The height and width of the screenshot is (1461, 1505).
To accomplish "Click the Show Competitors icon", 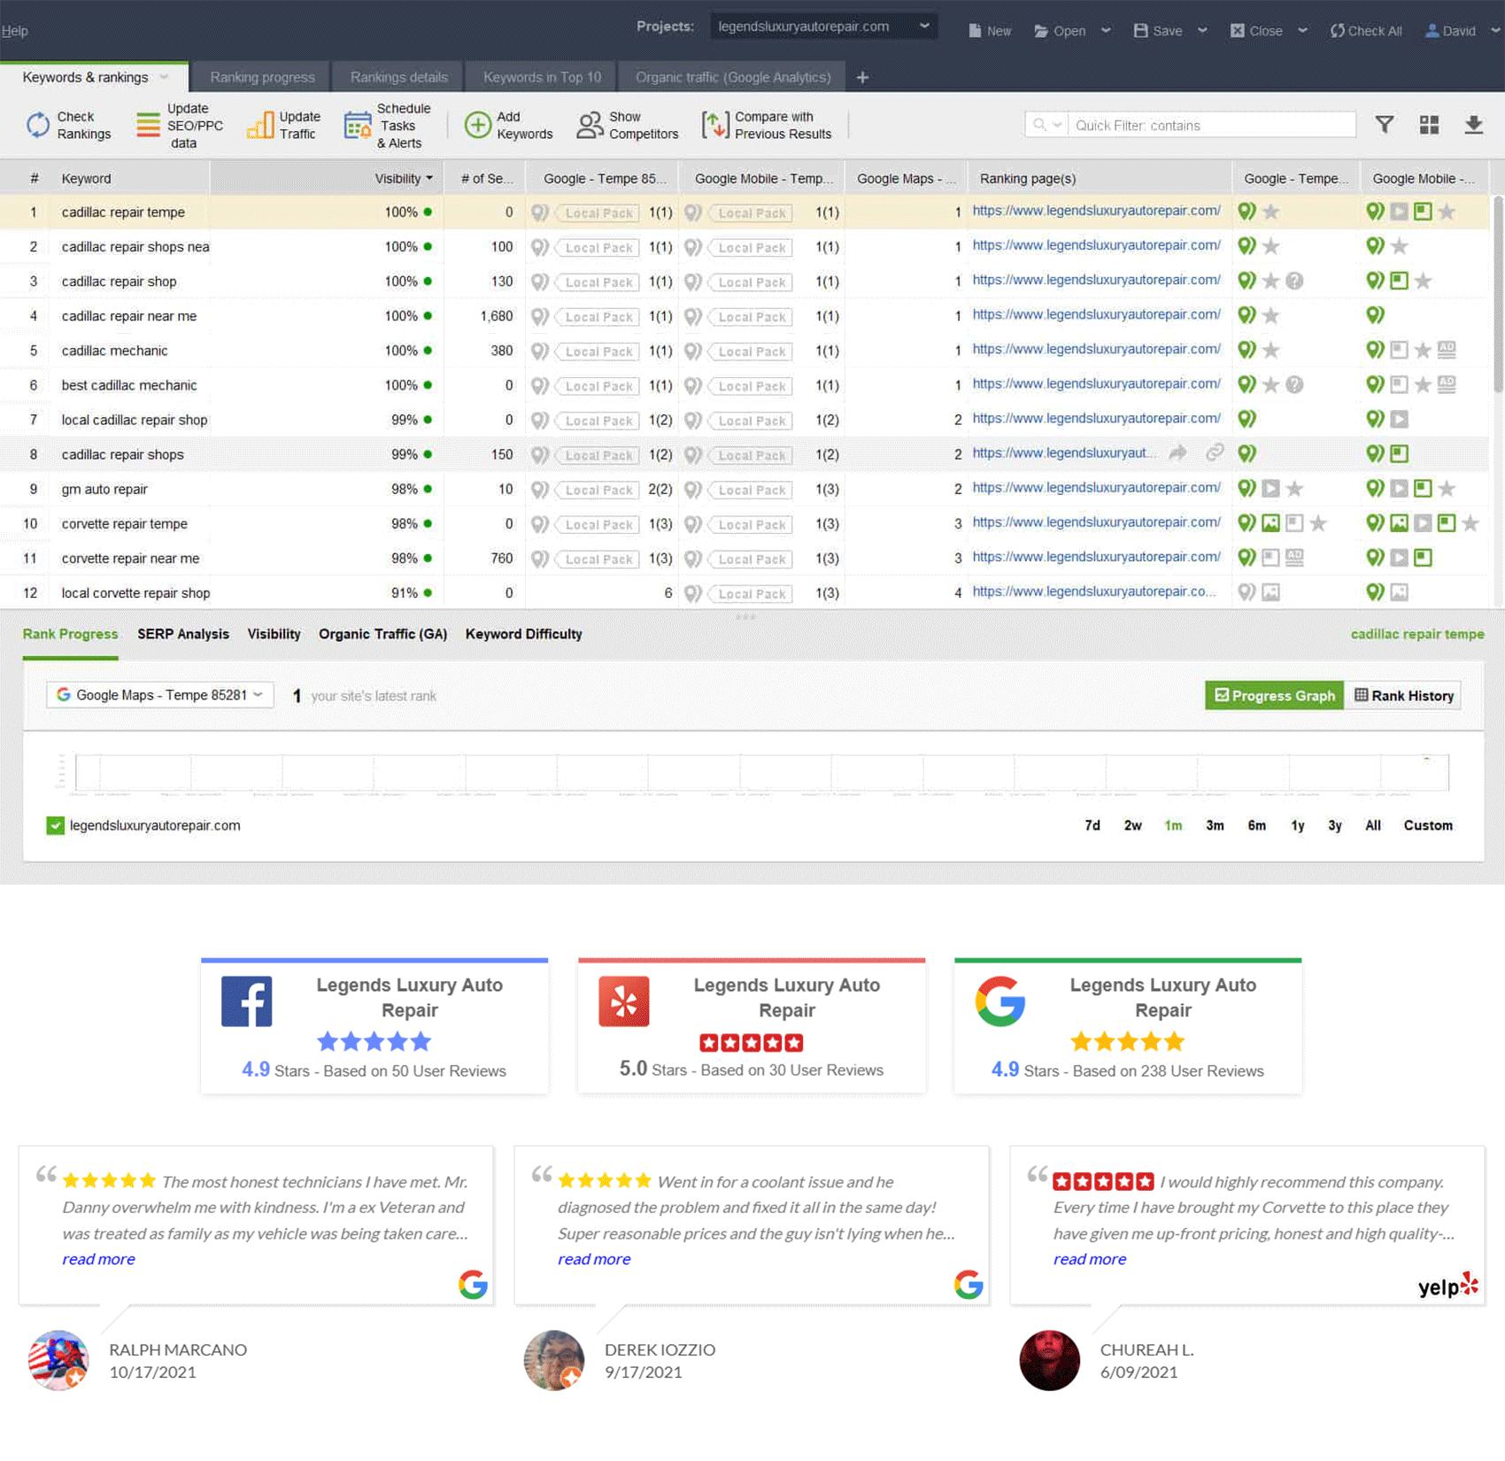I will click(x=590, y=125).
